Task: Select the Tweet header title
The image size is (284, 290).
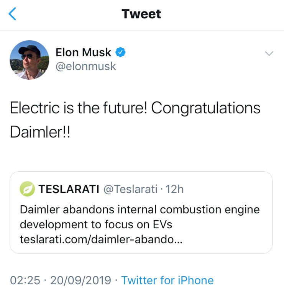Action: pos(141,14)
